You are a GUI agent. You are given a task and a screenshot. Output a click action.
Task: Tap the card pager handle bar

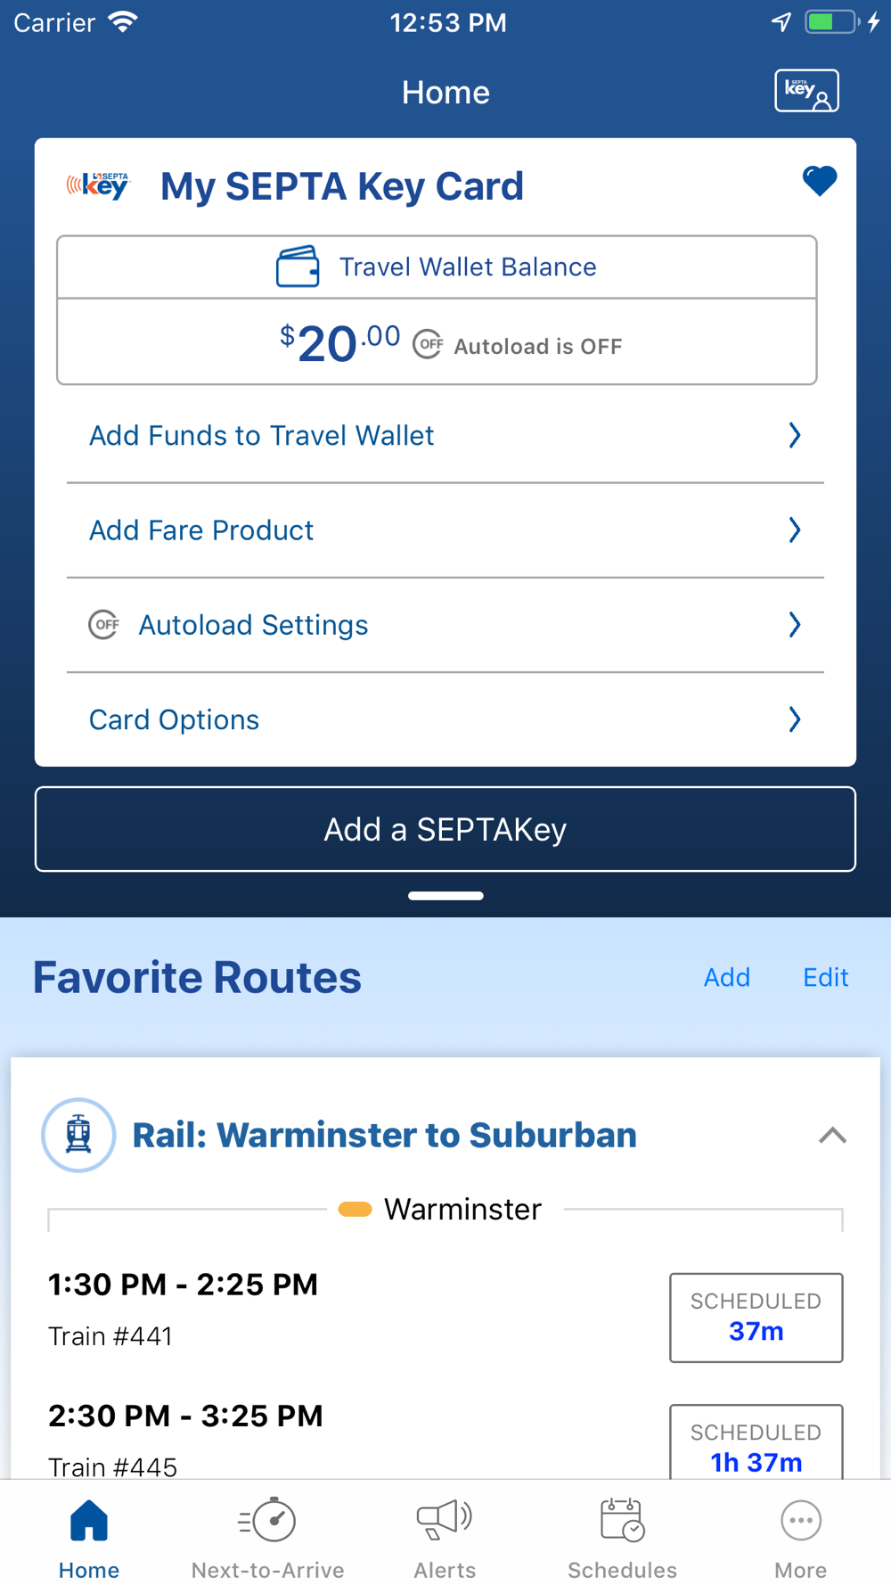445,896
